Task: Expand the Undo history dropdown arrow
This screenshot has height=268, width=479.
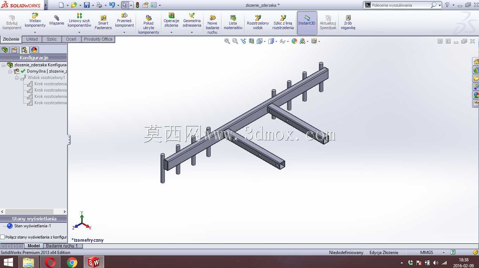Action: click(118, 5)
